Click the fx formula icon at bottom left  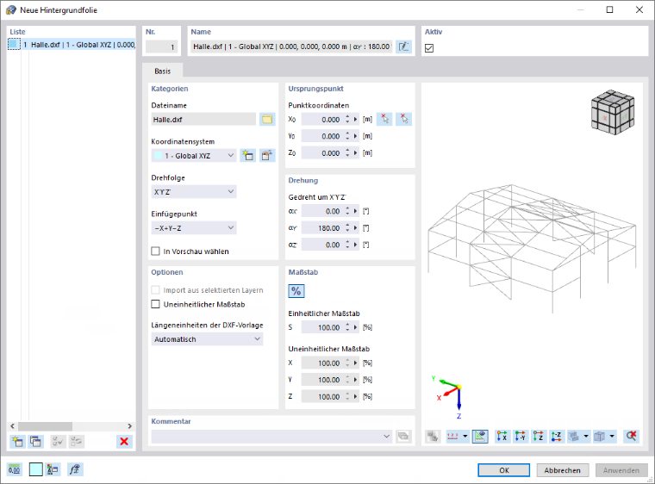pos(75,469)
